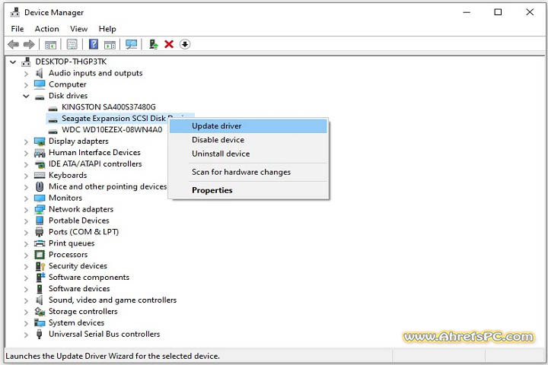Click the Computer category monitor icon
The width and height of the screenshot is (548, 365).
[40, 84]
